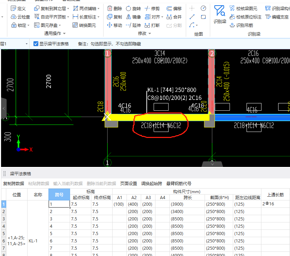Image resolution: width=290 pixels, height=256 pixels.
Task: Click the KL-1 name cell
Action: (38, 241)
